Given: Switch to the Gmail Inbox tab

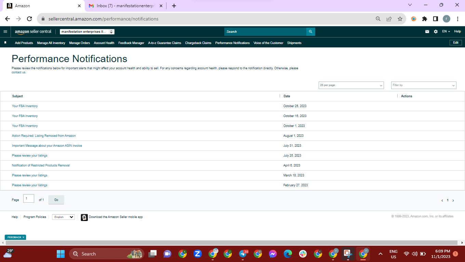Looking at the screenshot, I should tap(125, 6).
